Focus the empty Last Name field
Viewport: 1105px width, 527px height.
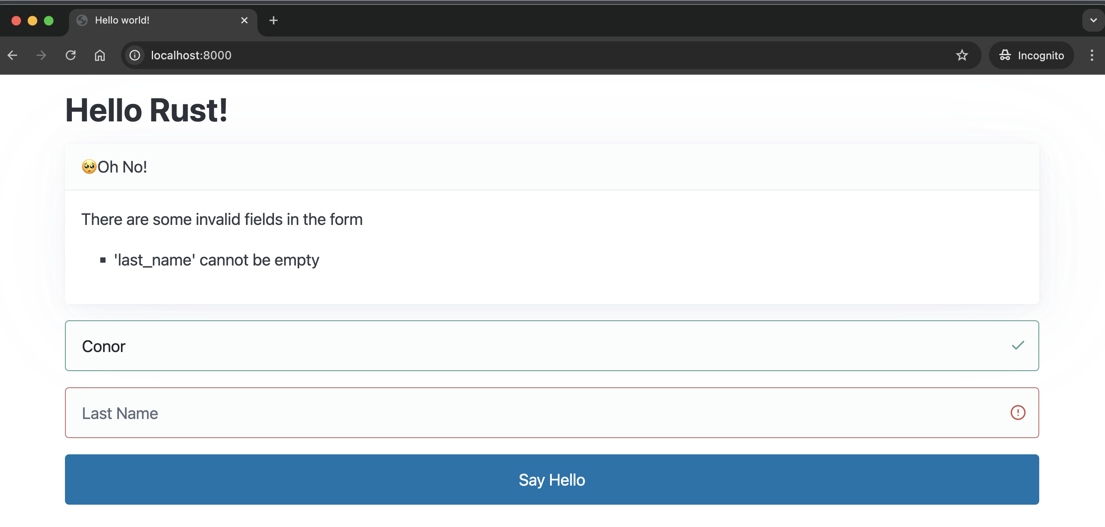tap(515, 413)
